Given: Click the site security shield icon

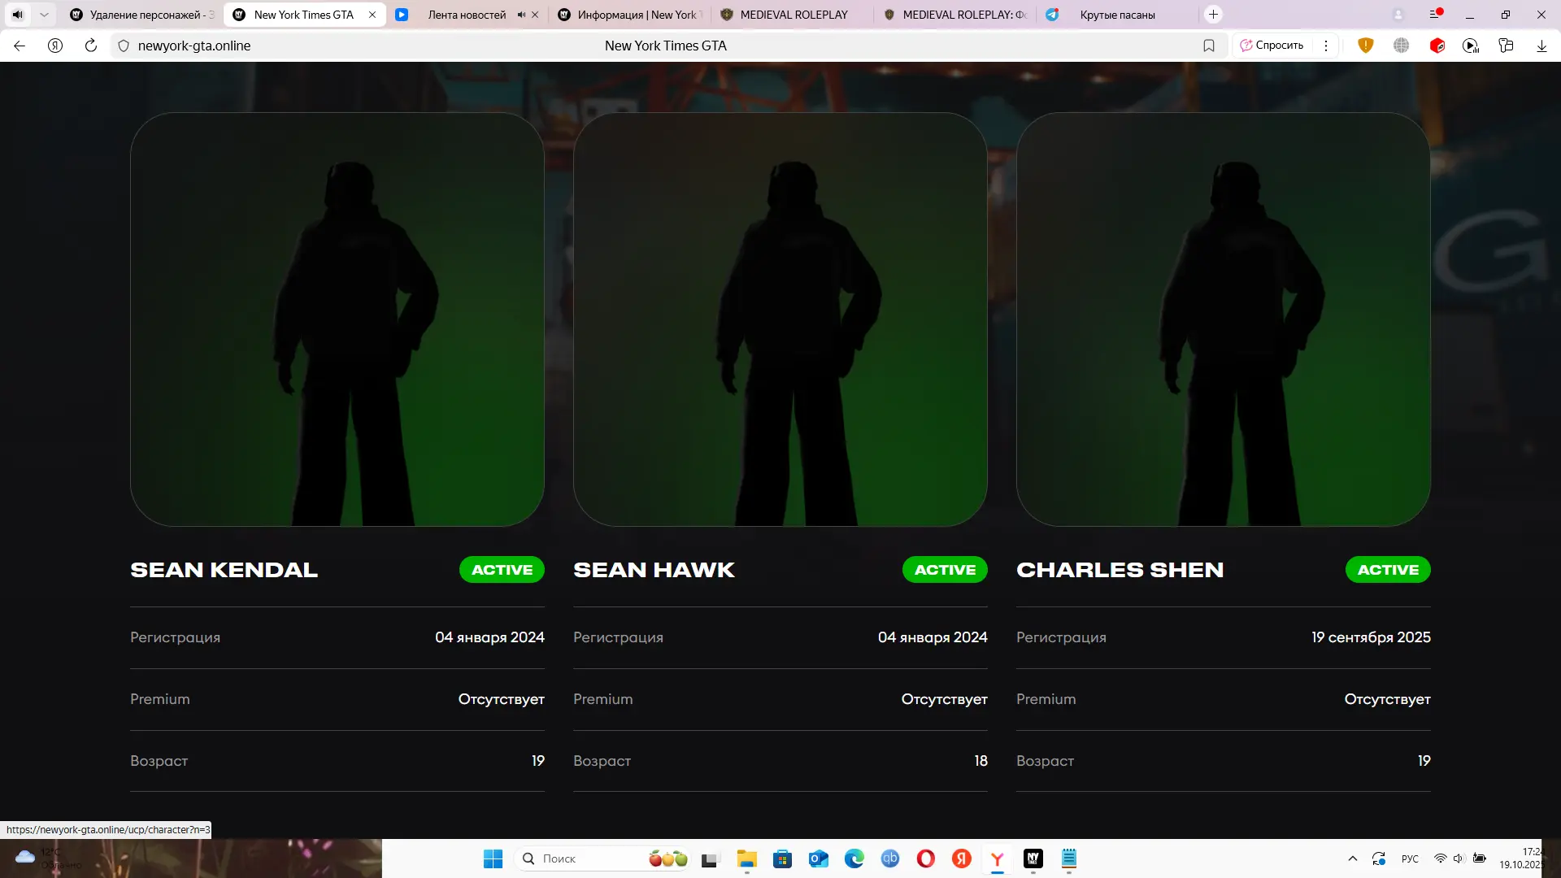Looking at the screenshot, I should pyautogui.click(x=124, y=46).
